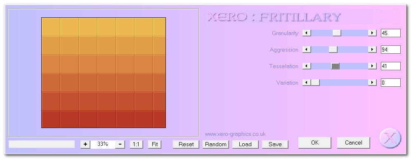Click the Cancel button
411x159 pixels.
354,142
